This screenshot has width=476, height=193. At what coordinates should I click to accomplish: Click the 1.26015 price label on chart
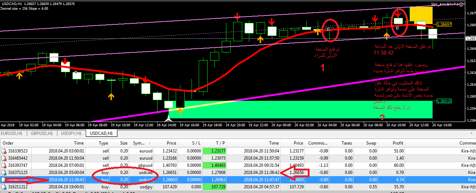point(444,101)
